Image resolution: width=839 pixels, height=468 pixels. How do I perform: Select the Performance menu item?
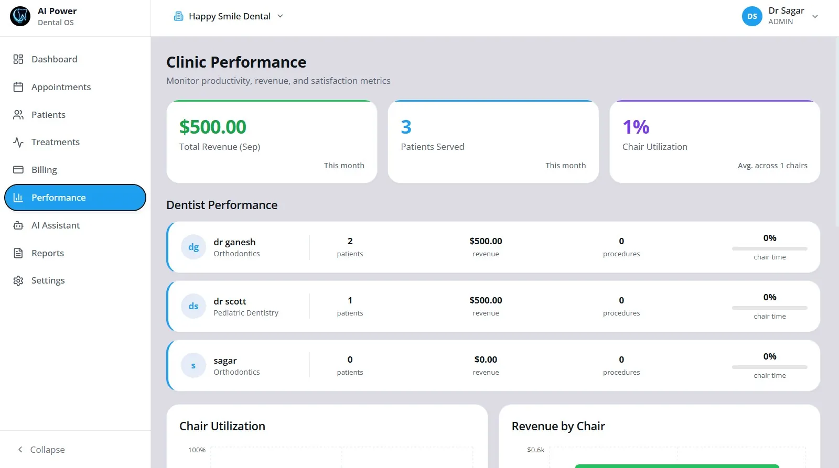(x=75, y=198)
